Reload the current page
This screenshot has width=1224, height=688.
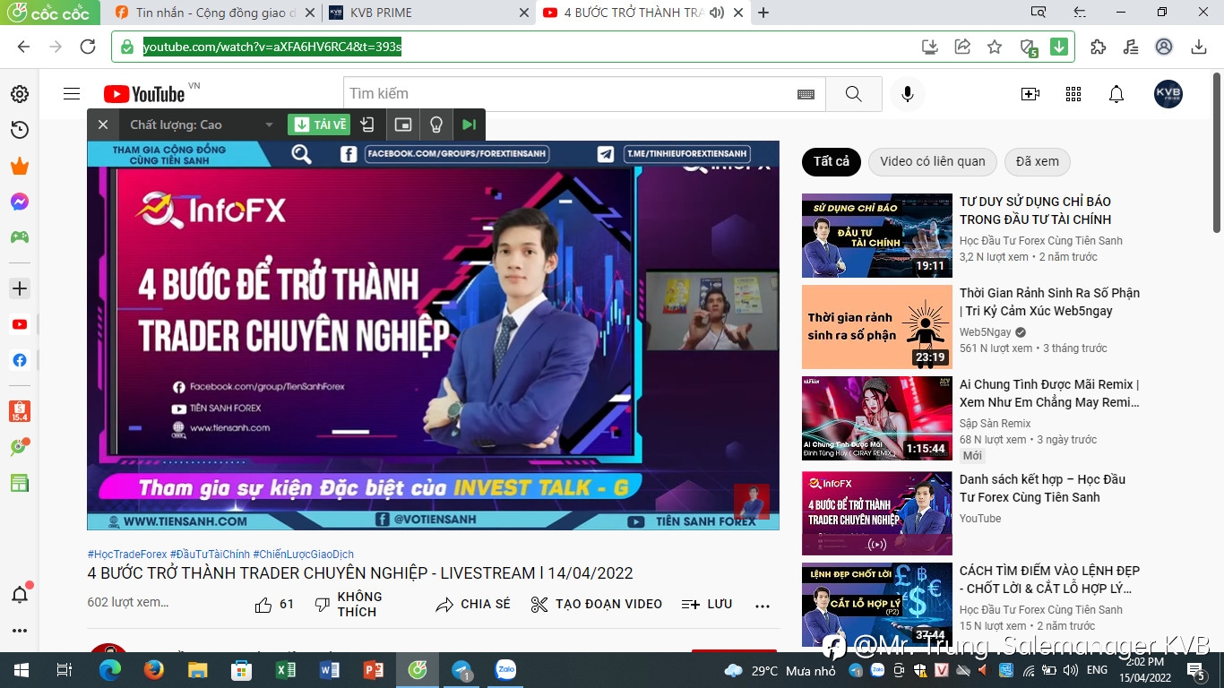pos(88,47)
